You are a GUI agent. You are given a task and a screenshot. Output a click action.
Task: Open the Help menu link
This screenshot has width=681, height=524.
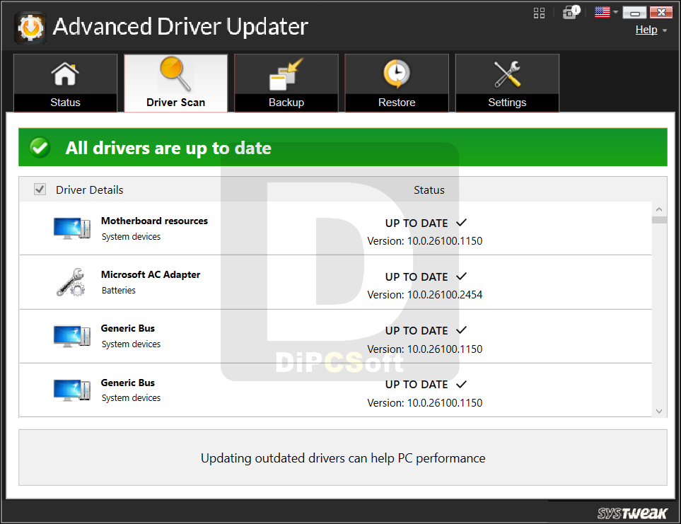click(x=646, y=30)
